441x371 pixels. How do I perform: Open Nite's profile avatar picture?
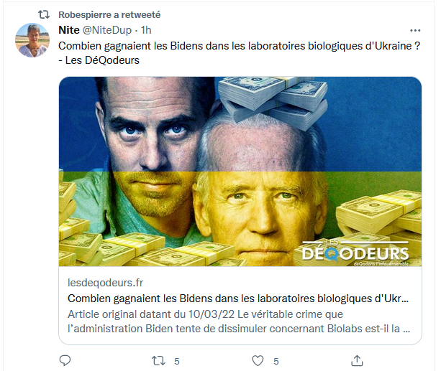pos(32,40)
